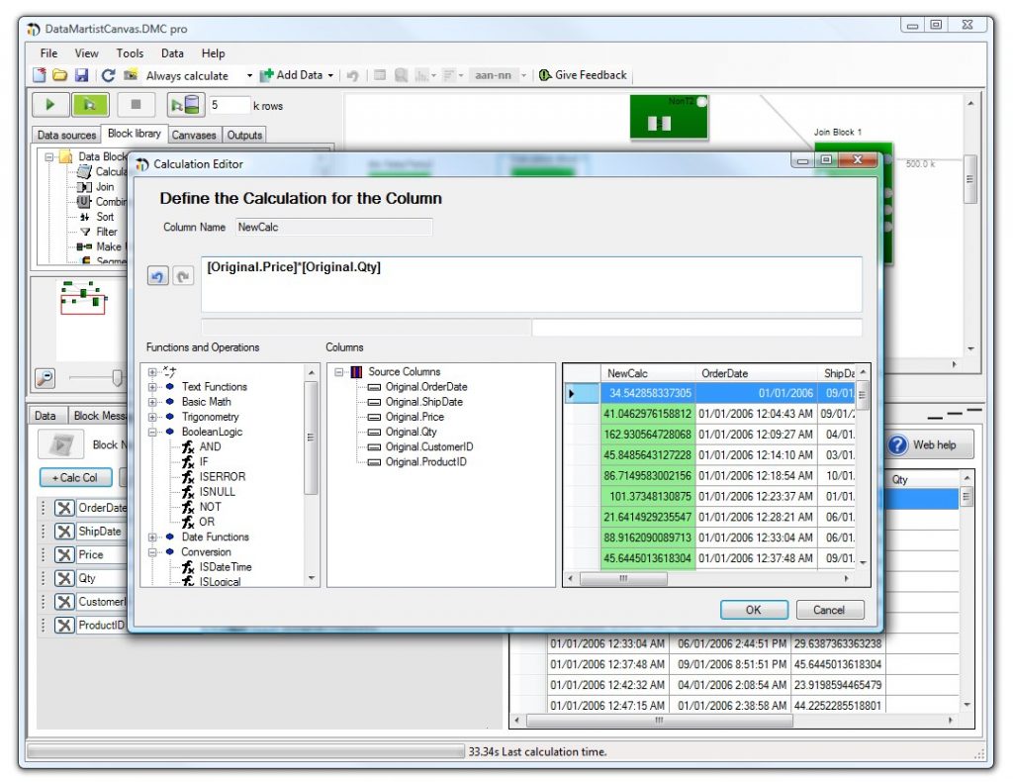Click the formula expression text box
1013x782 pixels.
pyautogui.click(x=531, y=284)
